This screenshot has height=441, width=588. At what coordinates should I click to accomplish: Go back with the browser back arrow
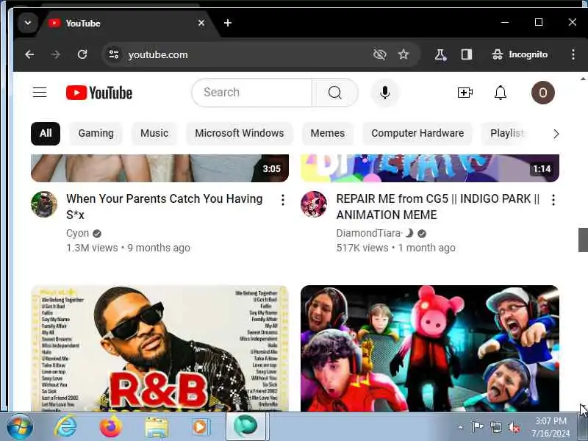point(29,54)
